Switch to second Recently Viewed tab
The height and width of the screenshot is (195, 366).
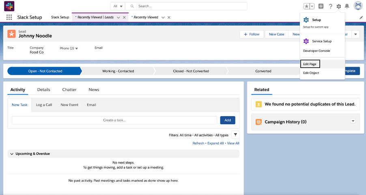pyautogui.click(x=146, y=17)
